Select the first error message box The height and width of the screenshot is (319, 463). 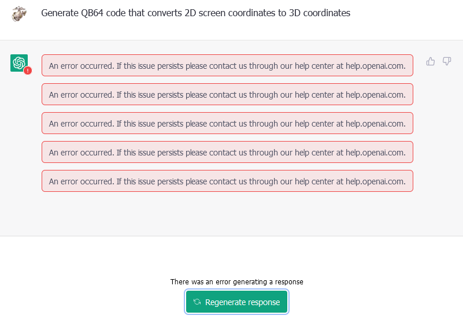coord(227,65)
